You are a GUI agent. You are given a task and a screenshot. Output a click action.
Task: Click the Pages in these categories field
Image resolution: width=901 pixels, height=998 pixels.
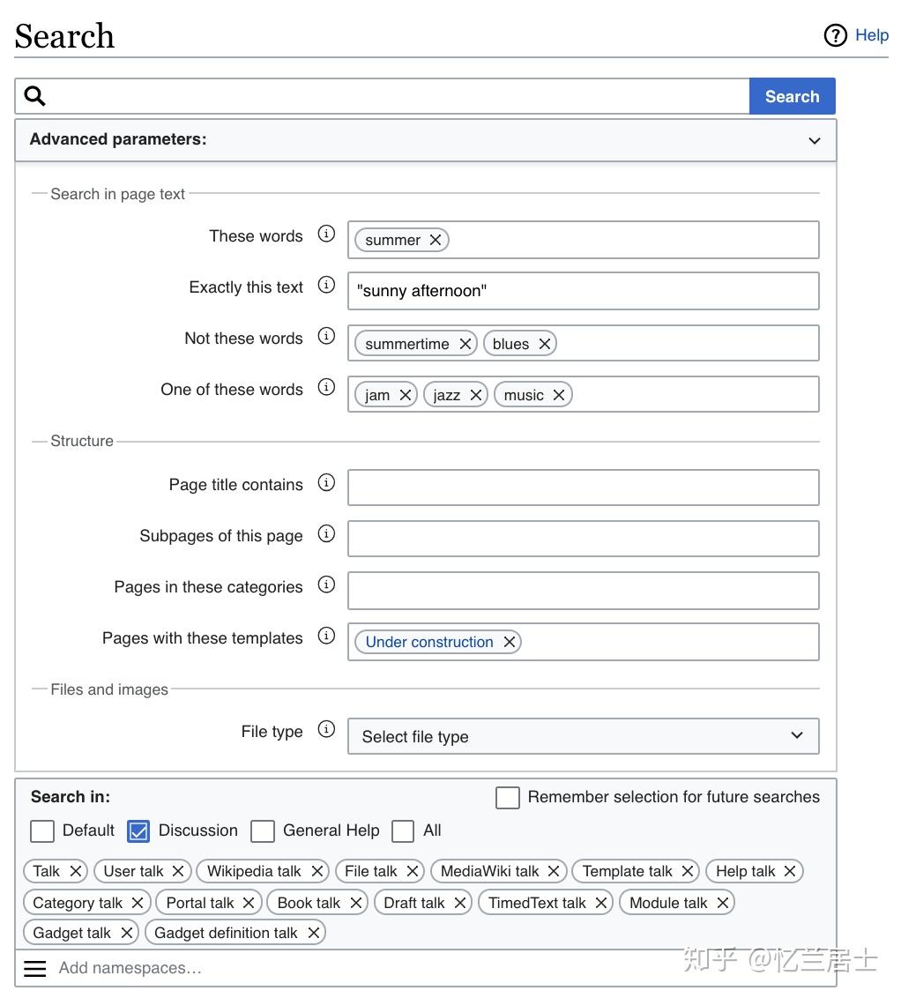tap(583, 591)
